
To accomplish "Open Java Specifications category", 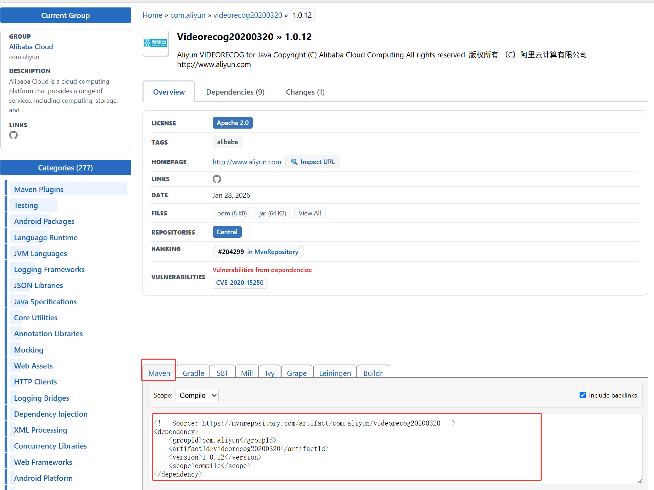I will [x=45, y=302].
